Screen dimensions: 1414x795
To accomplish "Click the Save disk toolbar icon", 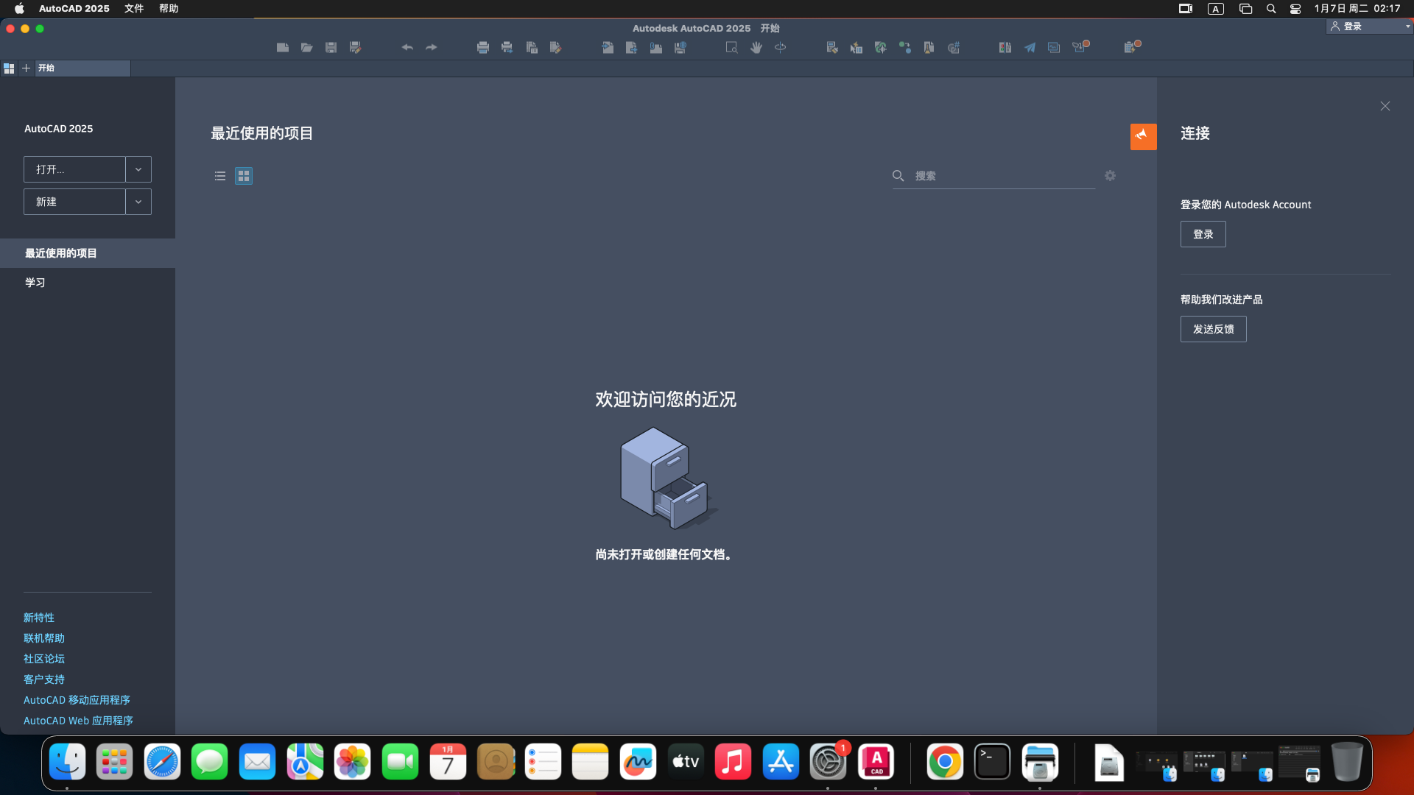I will pyautogui.click(x=331, y=47).
